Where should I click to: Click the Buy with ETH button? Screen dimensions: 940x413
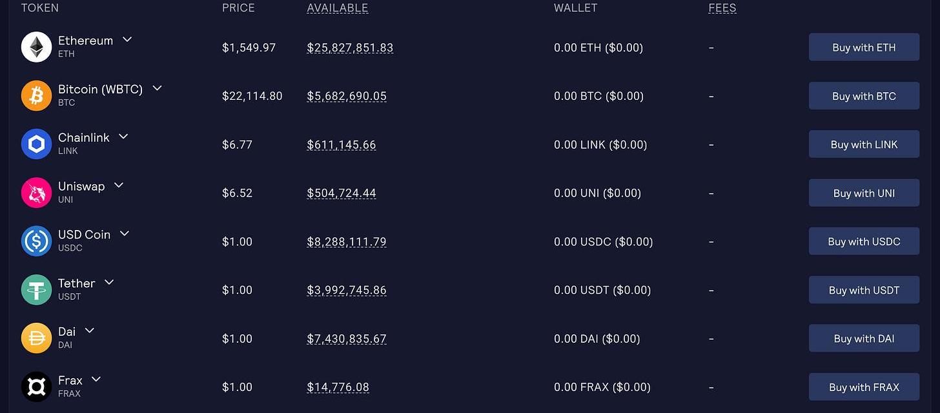[x=864, y=47]
